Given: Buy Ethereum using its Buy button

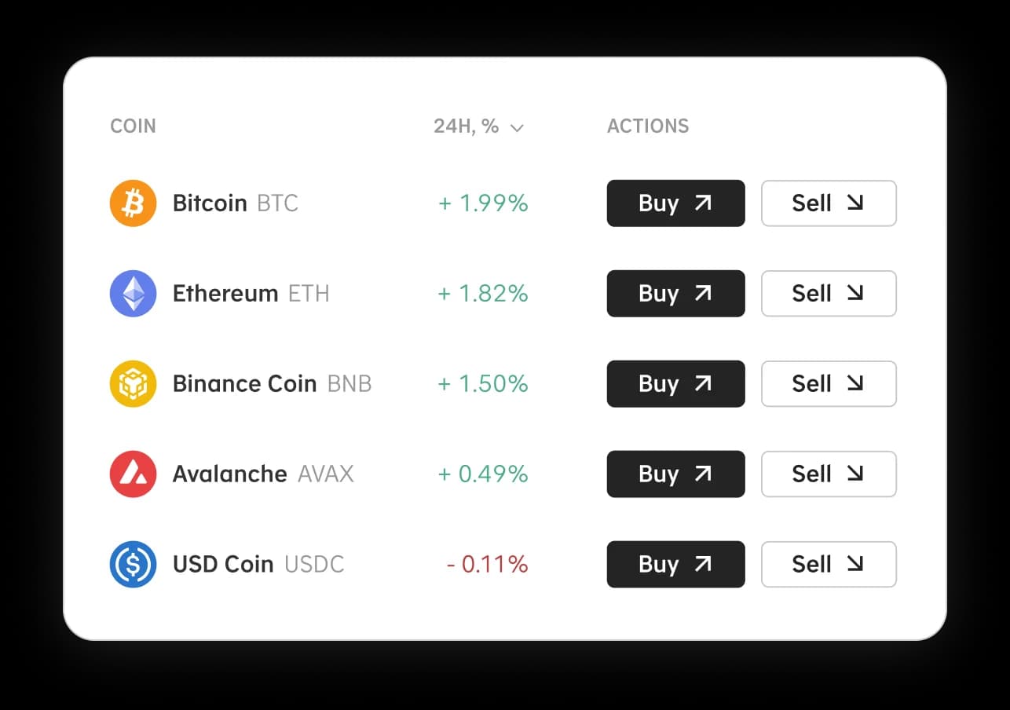Looking at the screenshot, I should click(x=675, y=294).
